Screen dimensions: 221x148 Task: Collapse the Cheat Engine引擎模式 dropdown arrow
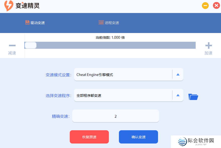(179, 74)
